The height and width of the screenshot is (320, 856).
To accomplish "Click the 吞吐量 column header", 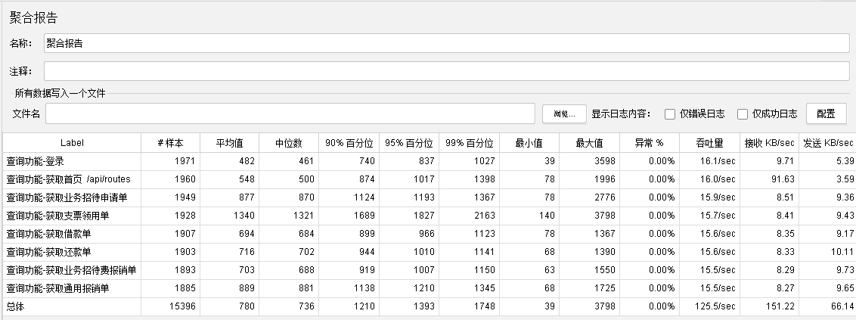I will click(709, 143).
